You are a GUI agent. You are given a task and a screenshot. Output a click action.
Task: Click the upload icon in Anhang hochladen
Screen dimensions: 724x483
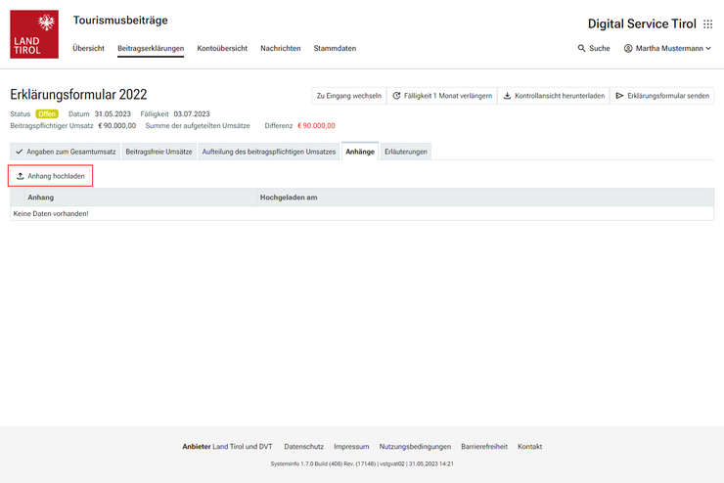click(x=21, y=176)
